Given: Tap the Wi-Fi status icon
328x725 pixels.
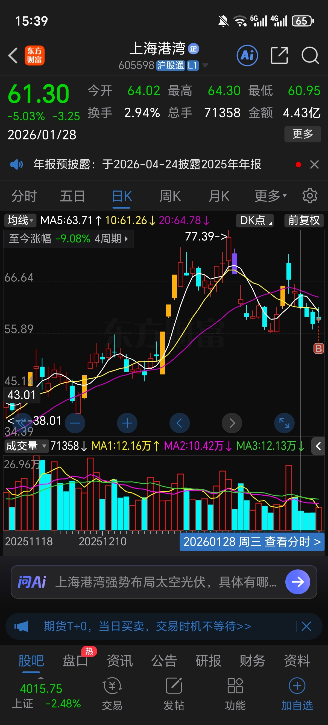Looking at the screenshot, I should coord(240,21).
